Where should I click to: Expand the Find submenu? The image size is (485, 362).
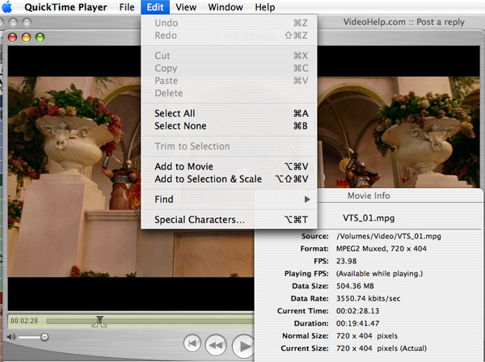click(x=229, y=200)
